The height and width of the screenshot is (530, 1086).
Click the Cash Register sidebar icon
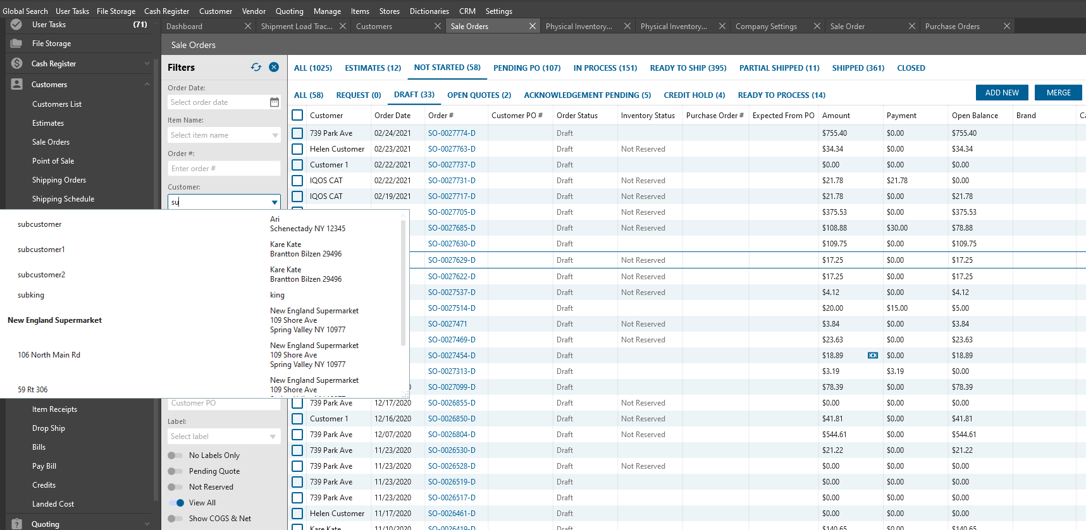17,64
